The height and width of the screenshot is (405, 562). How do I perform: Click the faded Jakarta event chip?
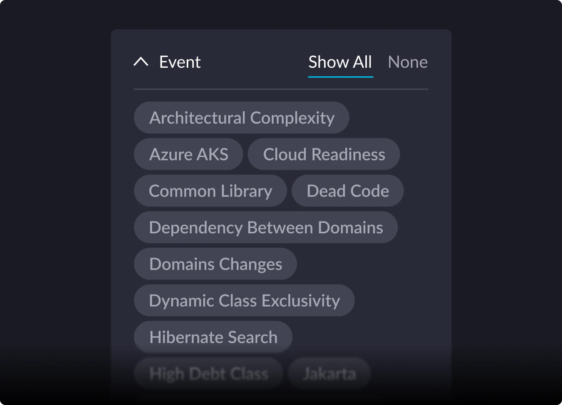pyautogui.click(x=330, y=373)
